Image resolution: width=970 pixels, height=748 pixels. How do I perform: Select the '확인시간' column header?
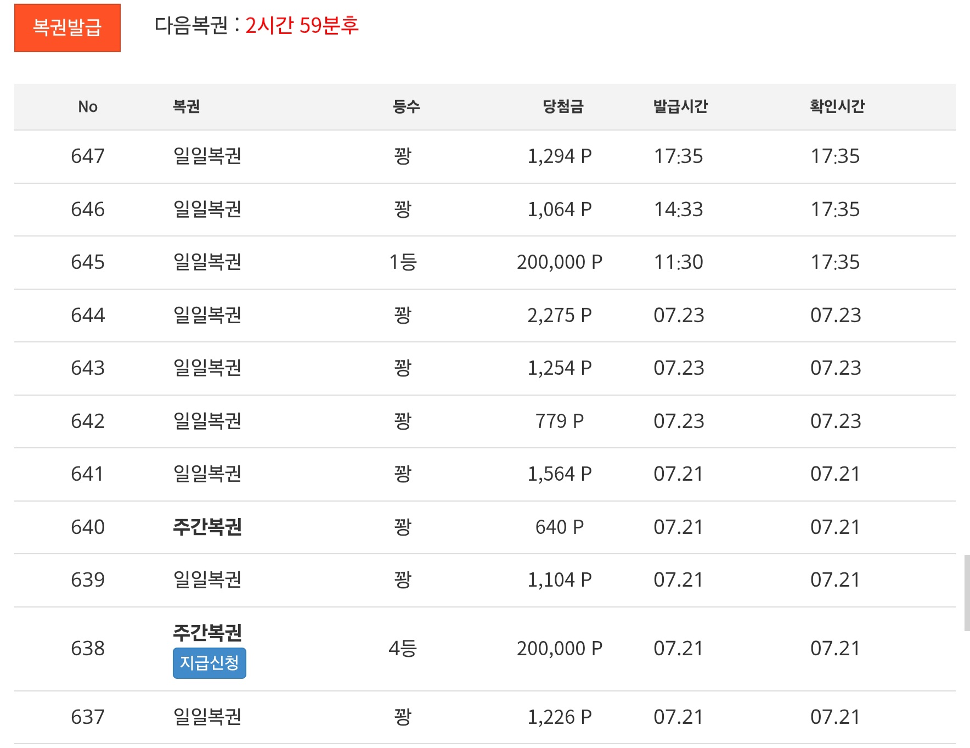[837, 106]
